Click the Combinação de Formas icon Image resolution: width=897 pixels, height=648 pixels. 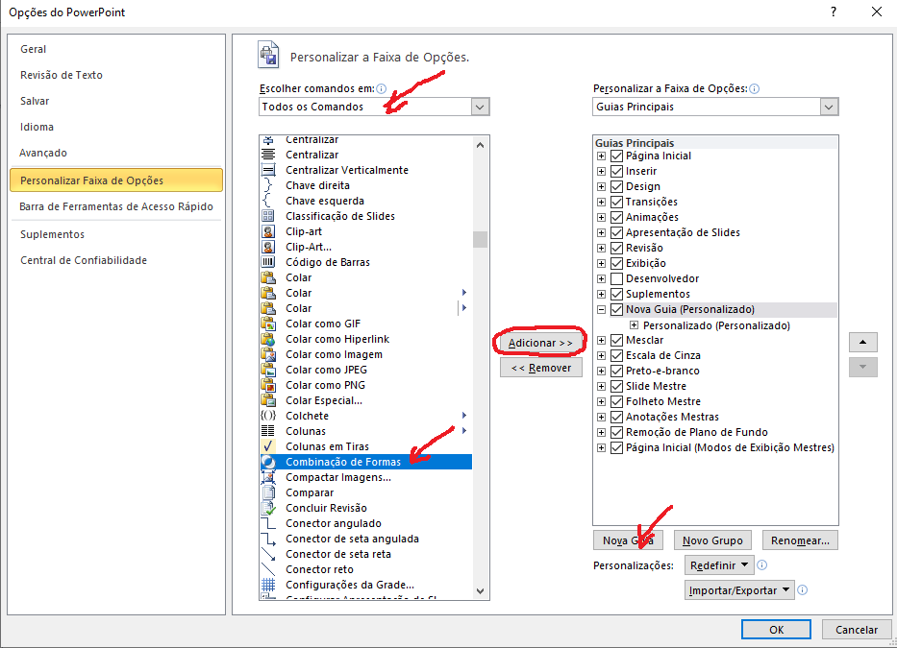pos(267,462)
